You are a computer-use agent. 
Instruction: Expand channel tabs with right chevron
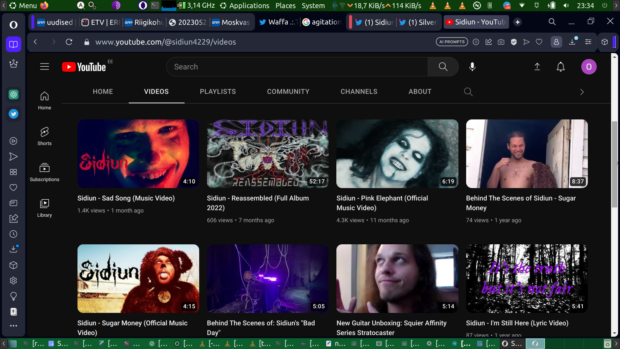582,92
